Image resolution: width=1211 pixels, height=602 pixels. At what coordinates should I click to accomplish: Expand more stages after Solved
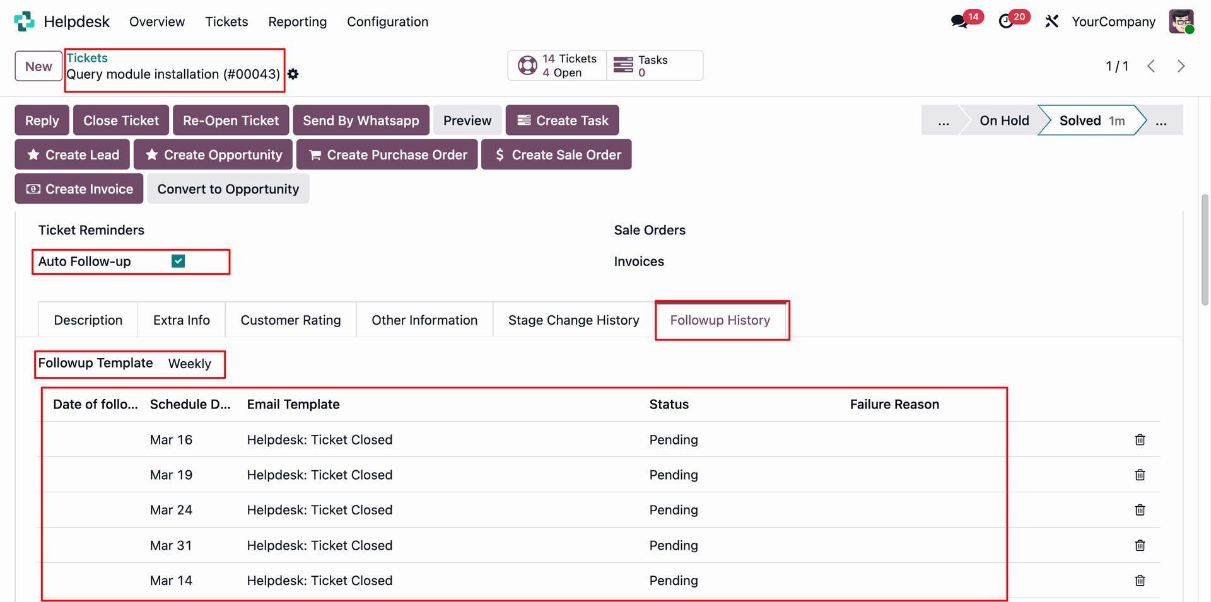point(1161,120)
